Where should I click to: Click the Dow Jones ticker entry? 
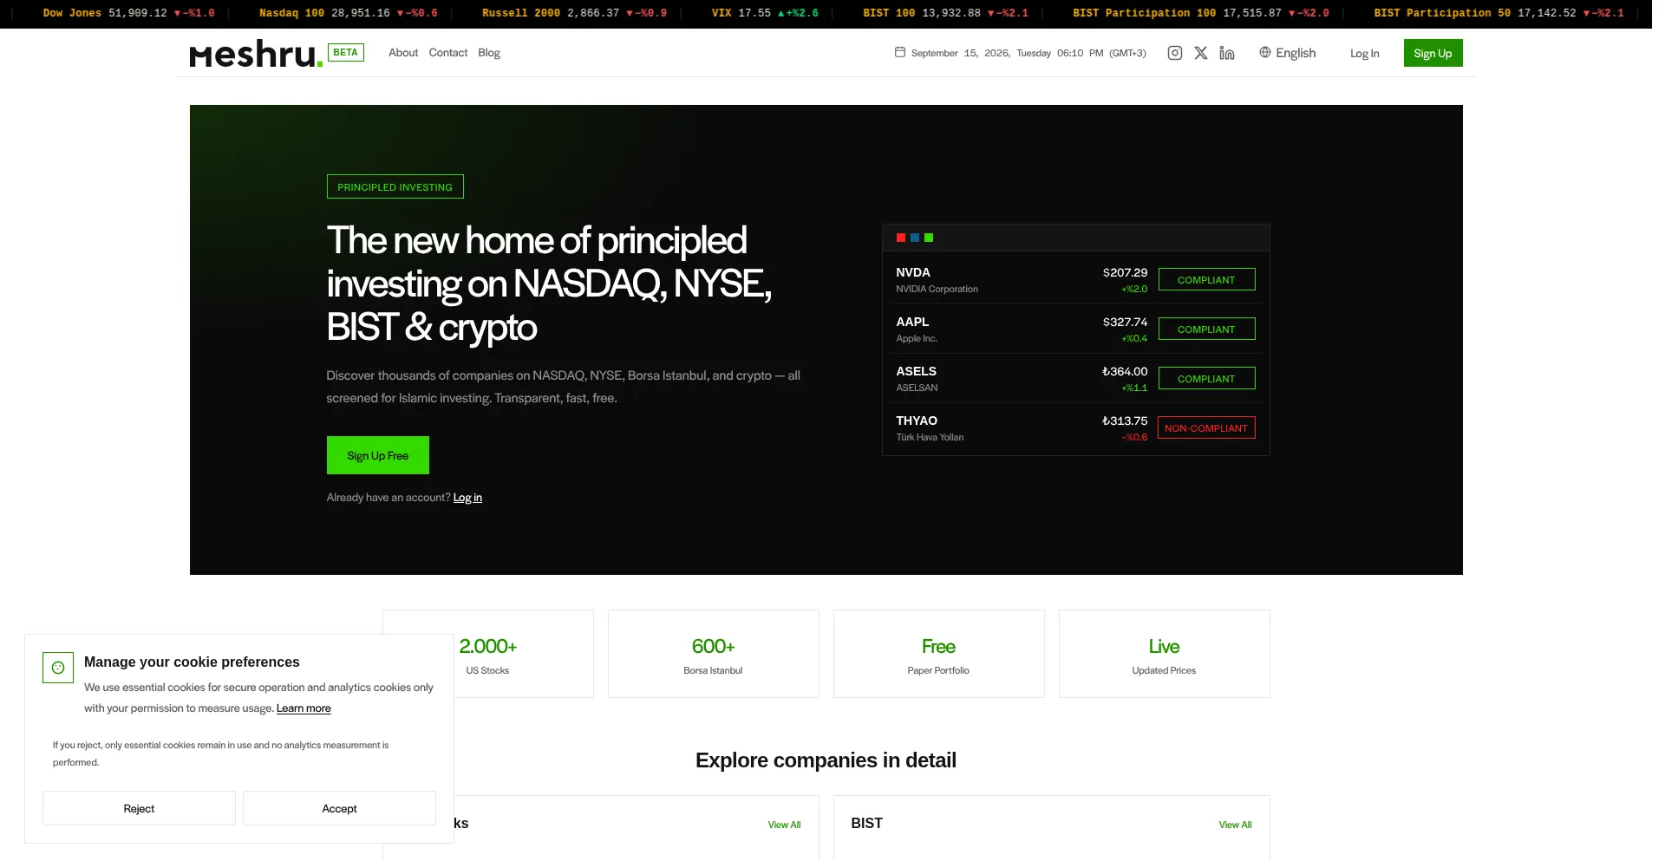coord(128,13)
